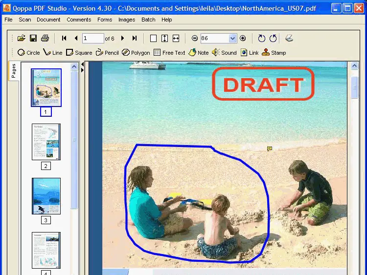
Task: Pick the Free Text tool
Action: click(169, 53)
